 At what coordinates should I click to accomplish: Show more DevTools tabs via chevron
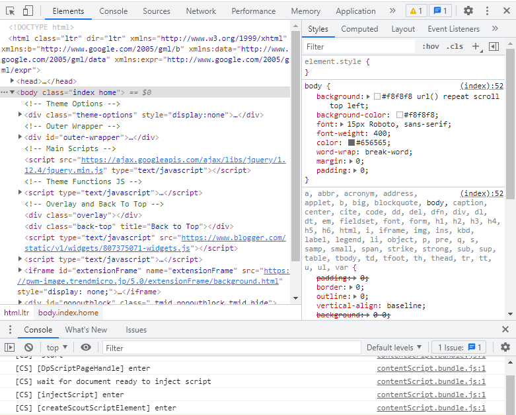392,11
